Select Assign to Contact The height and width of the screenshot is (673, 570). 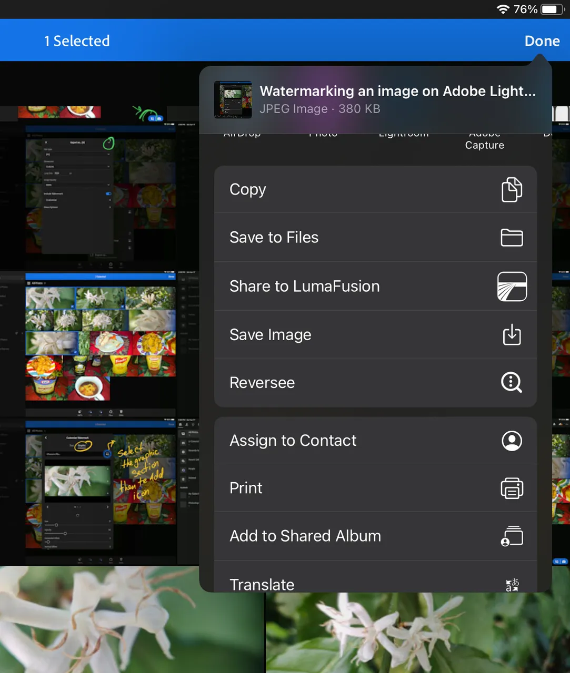375,441
